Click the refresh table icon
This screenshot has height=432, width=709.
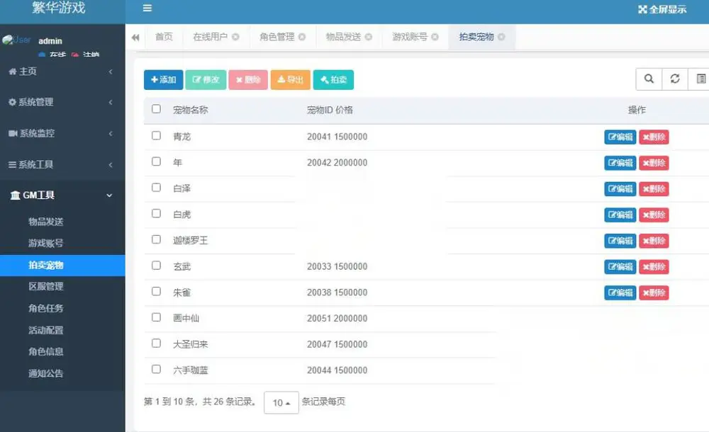click(x=675, y=79)
